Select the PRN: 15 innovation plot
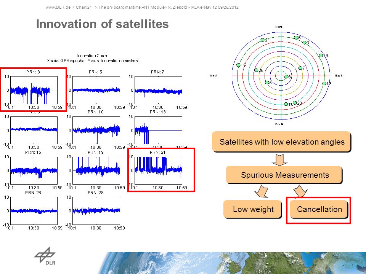 (34, 170)
